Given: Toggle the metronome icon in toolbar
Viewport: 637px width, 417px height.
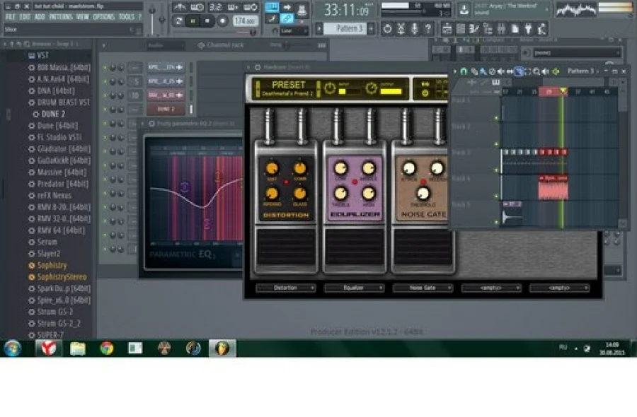Looking at the screenshot, I should click(x=180, y=7).
